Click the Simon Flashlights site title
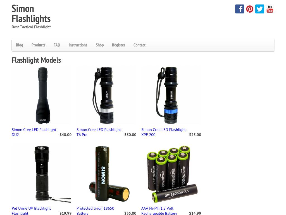The image size is (286, 215). click(31, 14)
